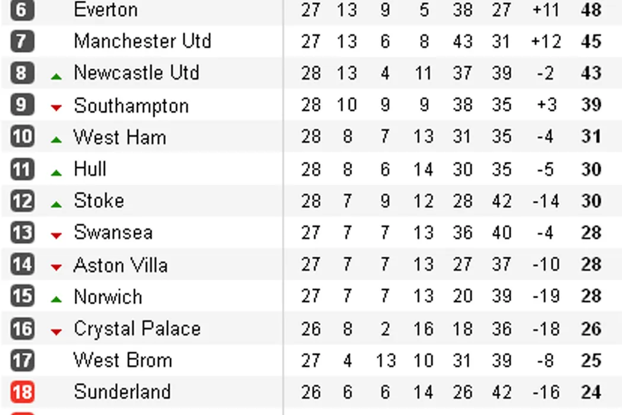Click the red down arrow next to Swansea

pos(56,235)
